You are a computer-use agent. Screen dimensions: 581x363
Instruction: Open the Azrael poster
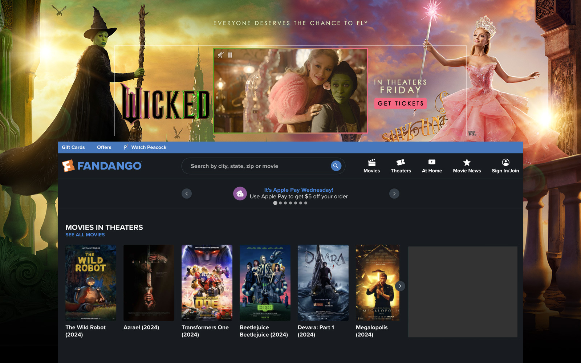pos(149,283)
